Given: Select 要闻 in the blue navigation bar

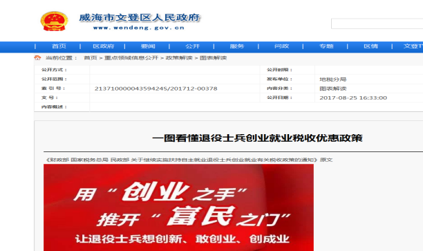Looking at the screenshot, I should (148, 46).
